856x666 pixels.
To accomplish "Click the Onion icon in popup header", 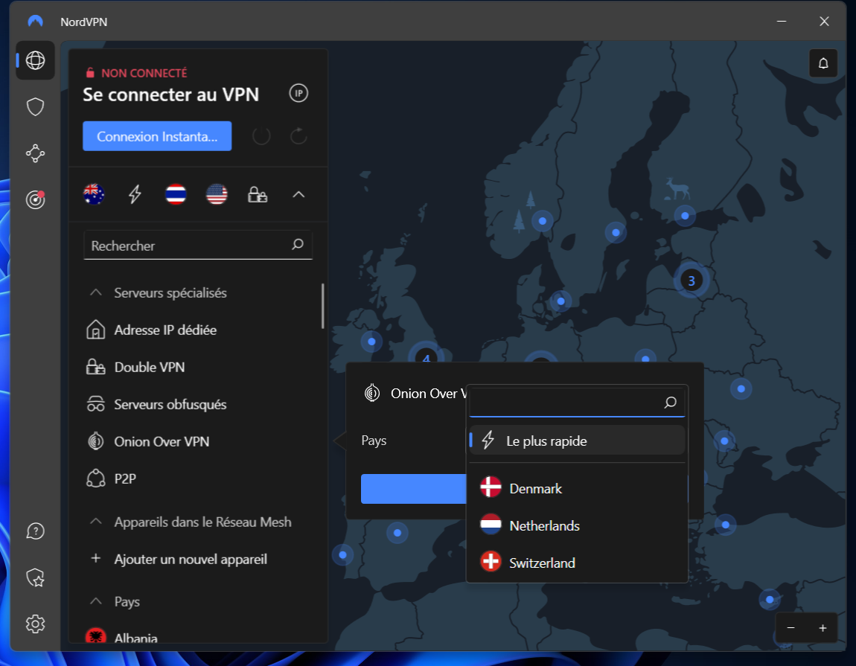I will (x=372, y=393).
